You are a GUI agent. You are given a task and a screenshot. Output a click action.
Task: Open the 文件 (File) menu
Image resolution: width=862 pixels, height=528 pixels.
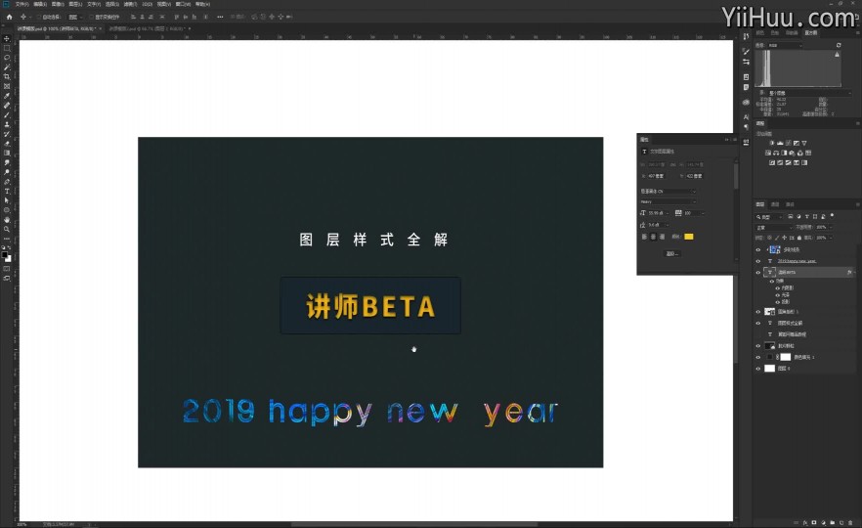[22, 4]
